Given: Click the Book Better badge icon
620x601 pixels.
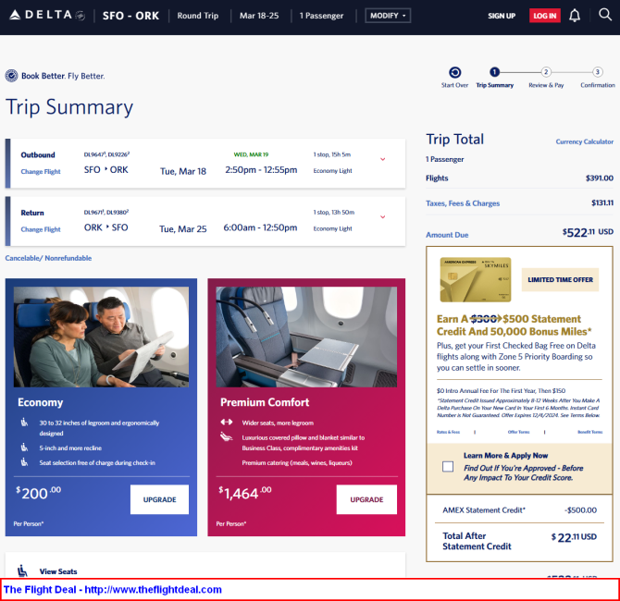Looking at the screenshot, I should [11, 76].
